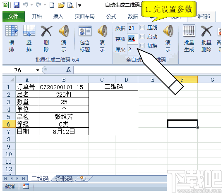The height and width of the screenshot is (193, 223).
Task: Select row 6 header
Action: point(9,124)
